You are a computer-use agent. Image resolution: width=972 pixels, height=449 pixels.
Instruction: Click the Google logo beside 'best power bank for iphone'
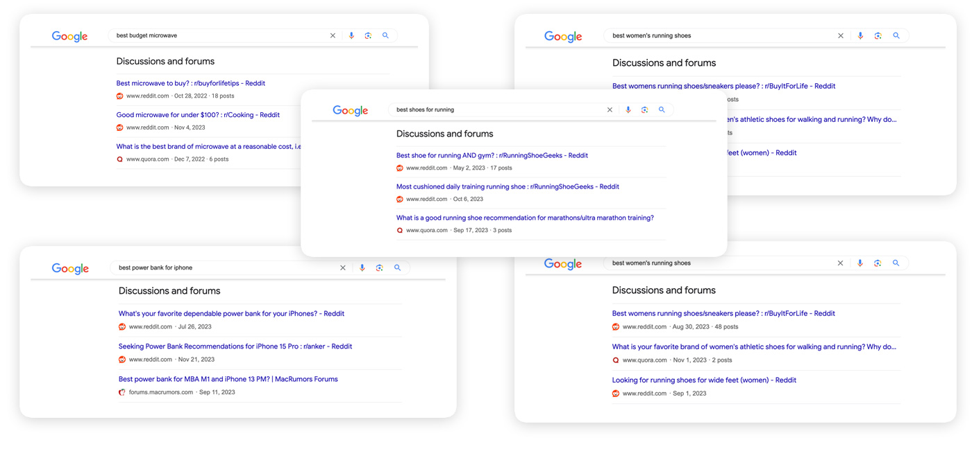click(x=71, y=269)
